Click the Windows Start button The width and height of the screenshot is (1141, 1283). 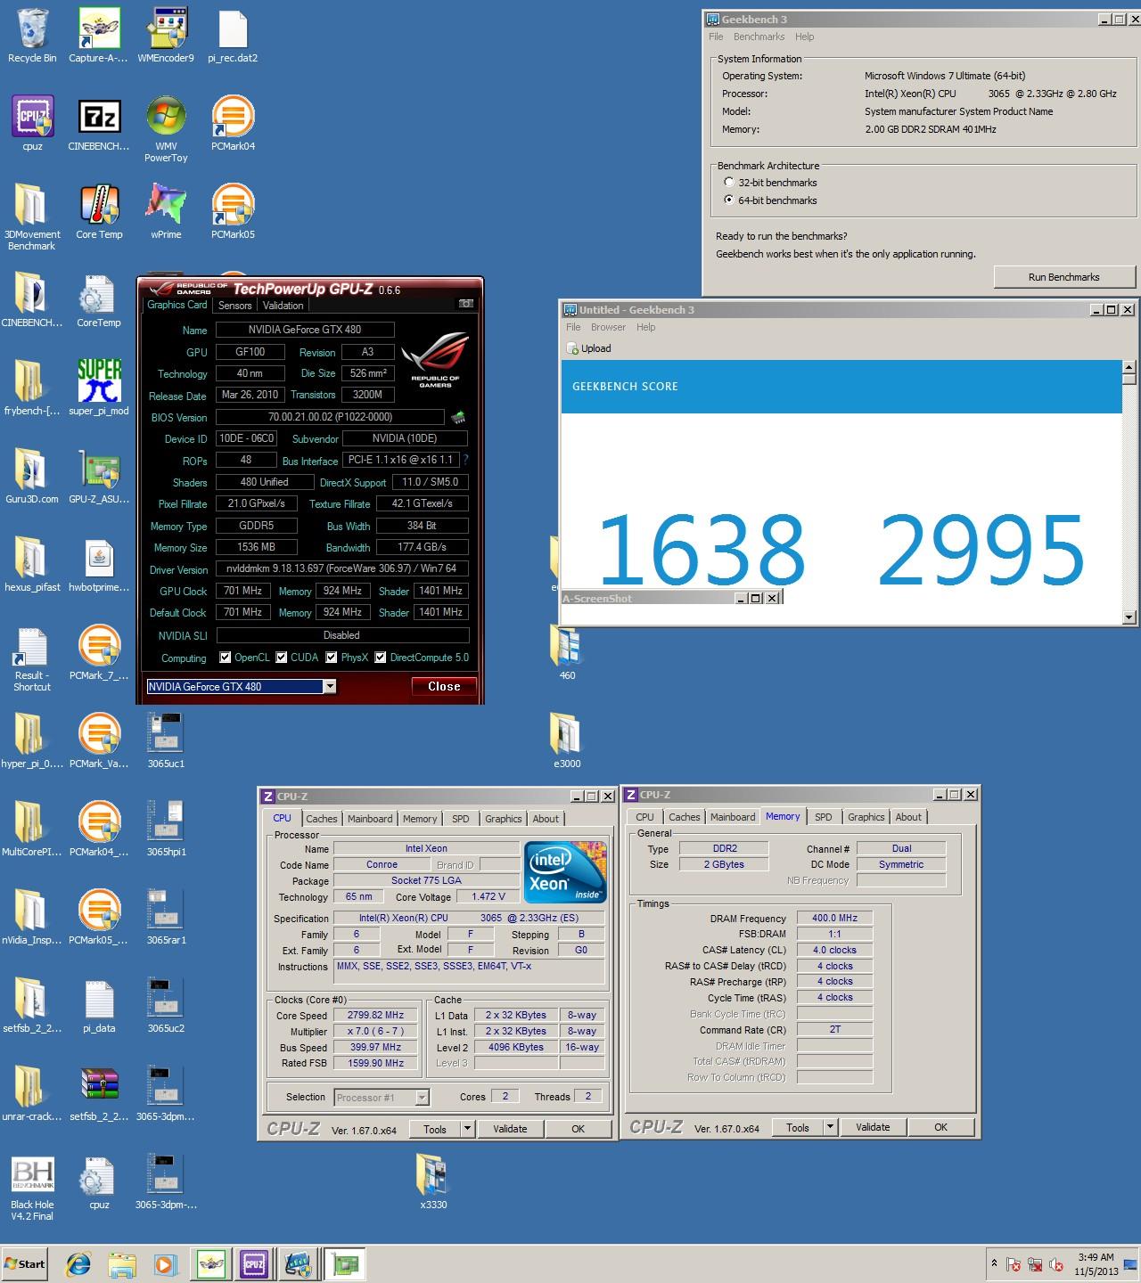click(25, 1263)
